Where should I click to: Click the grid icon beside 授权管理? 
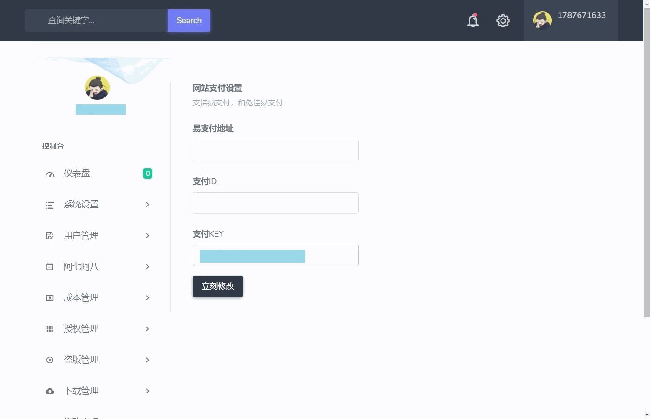[x=50, y=329]
